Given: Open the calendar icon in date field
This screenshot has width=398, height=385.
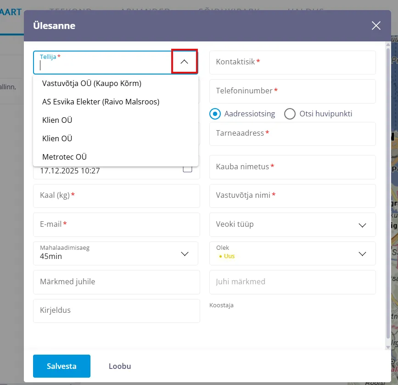Looking at the screenshot, I should point(187,169).
